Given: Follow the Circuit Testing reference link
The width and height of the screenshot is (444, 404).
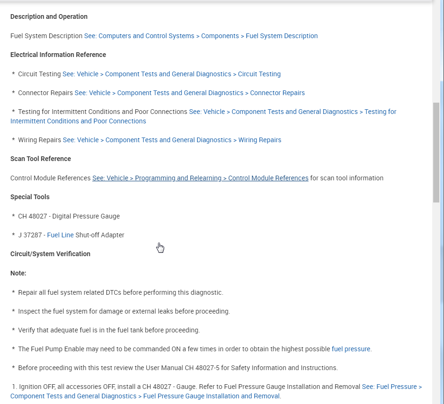Looking at the screenshot, I should tap(172, 74).
